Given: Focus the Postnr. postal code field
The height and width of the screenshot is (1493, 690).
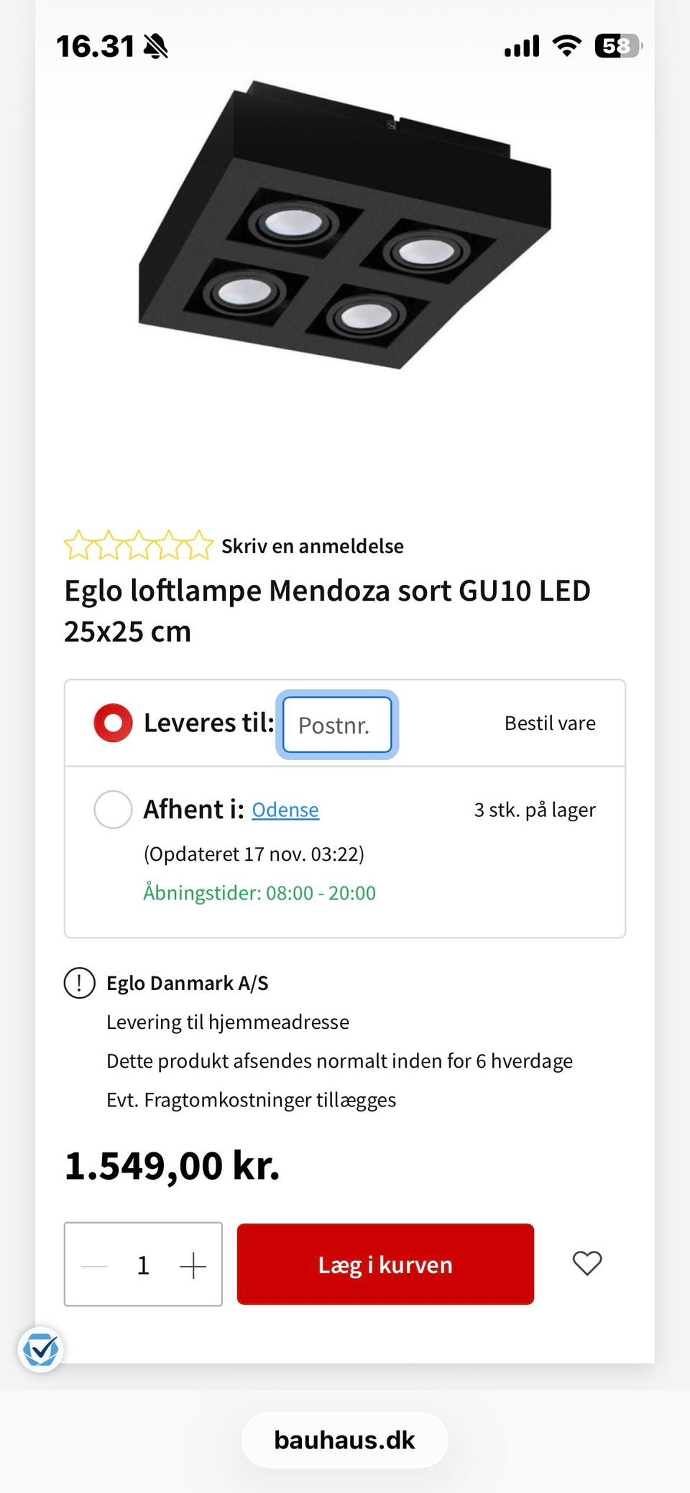Looking at the screenshot, I should tap(337, 724).
